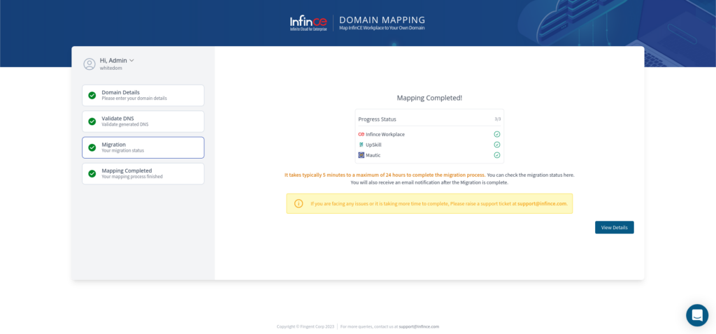Click completed check for Mautic
This screenshot has width=716, height=334.
(x=497, y=155)
